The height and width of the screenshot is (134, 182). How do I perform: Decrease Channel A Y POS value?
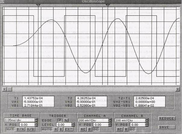coord(110,126)
